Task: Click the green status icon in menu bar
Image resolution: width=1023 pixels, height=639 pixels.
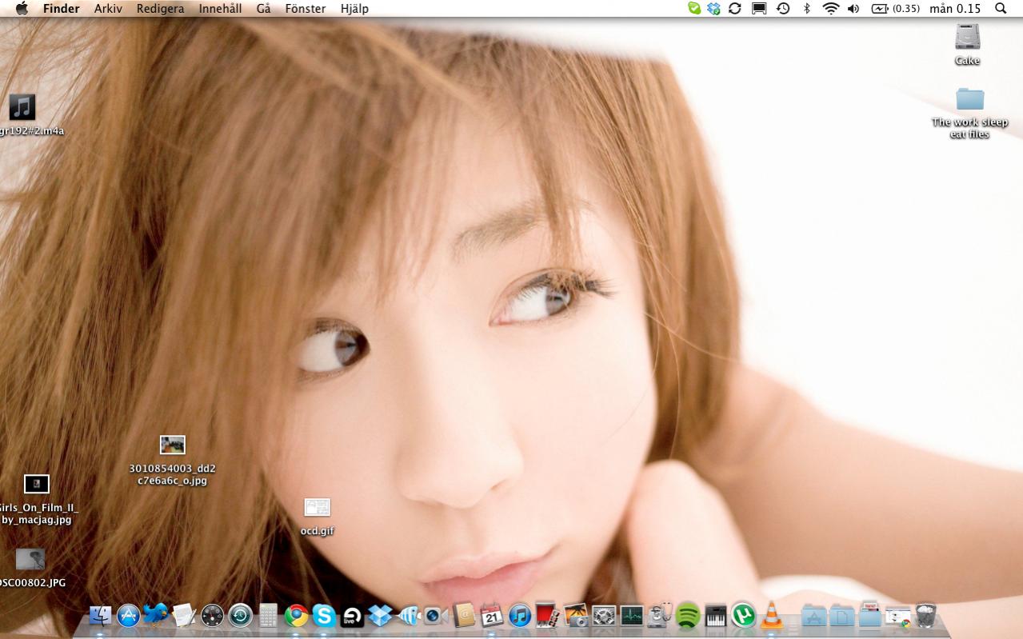Action: pos(694,9)
